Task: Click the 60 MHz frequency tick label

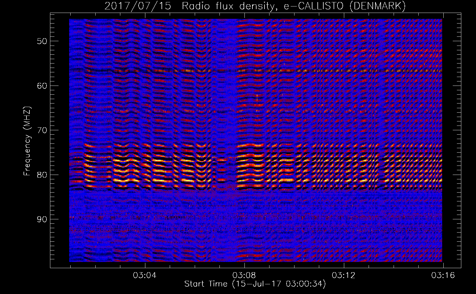Action: 42,86
